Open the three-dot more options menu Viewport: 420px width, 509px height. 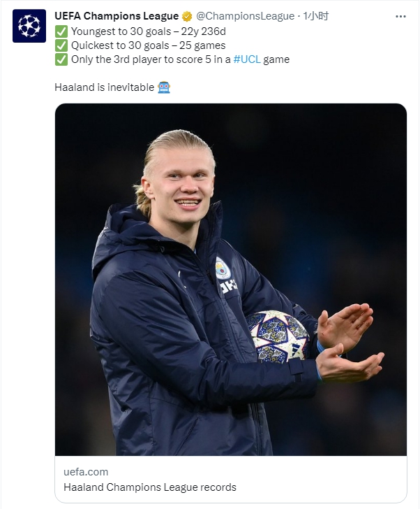[400, 16]
